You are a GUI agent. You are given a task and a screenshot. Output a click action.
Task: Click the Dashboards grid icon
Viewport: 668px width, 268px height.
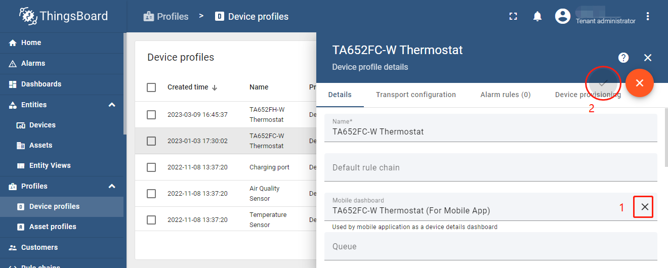[x=13, y=84]
